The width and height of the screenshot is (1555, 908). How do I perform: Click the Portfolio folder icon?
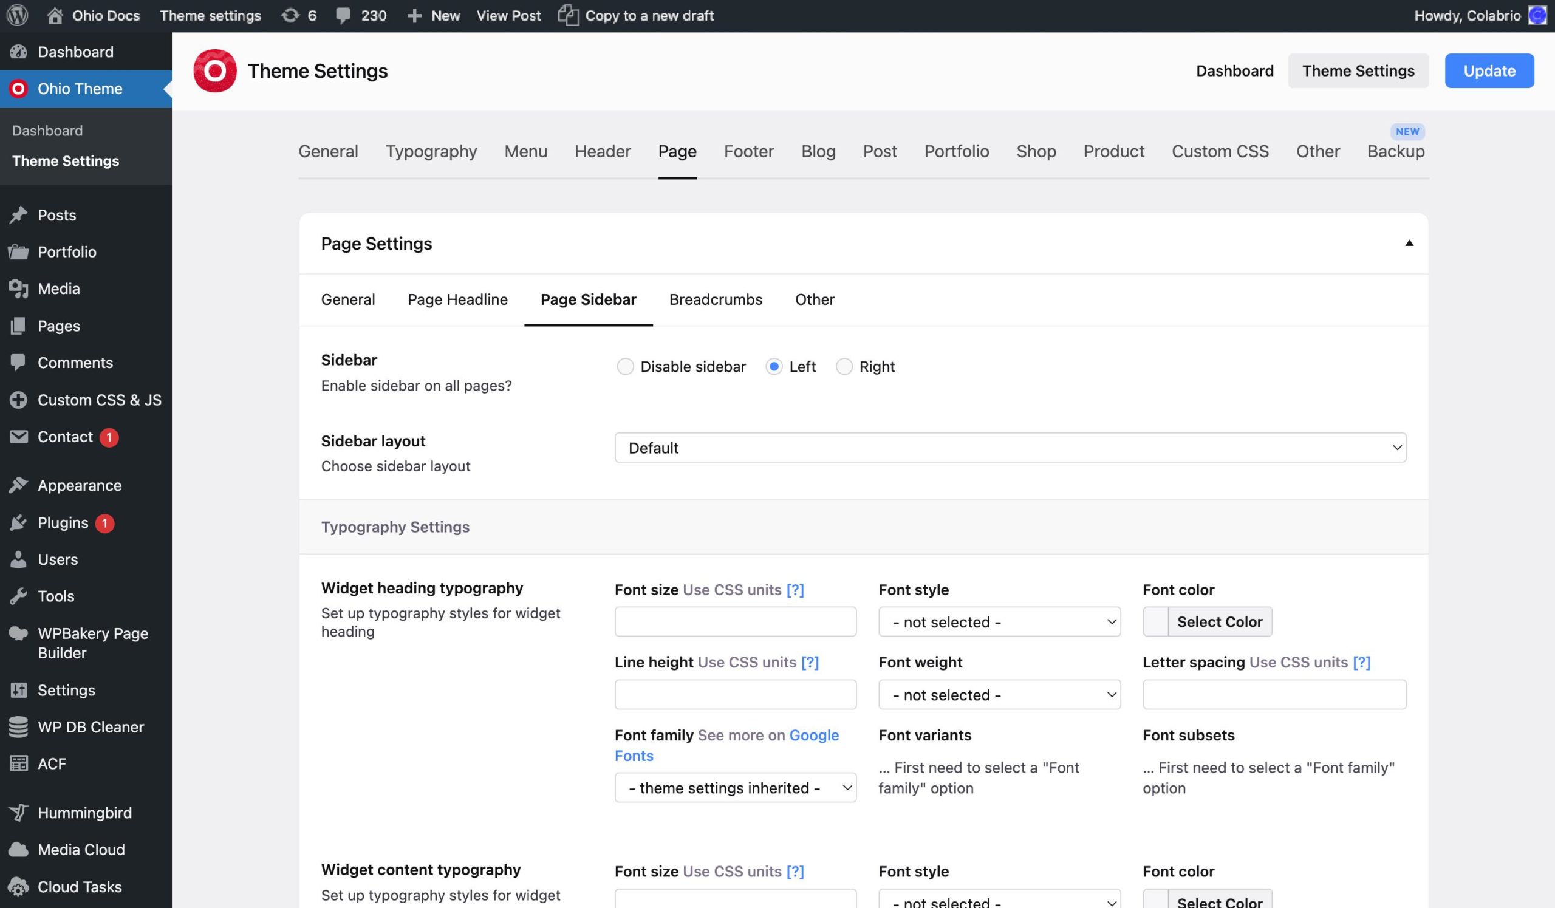(18, 251)
